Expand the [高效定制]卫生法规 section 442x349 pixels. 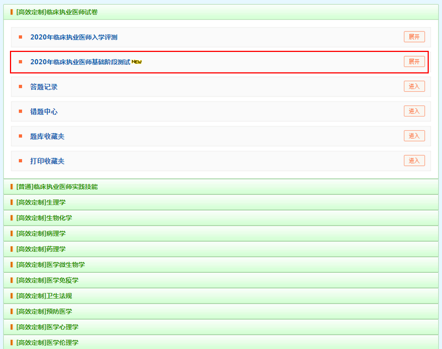pos(44,296)
